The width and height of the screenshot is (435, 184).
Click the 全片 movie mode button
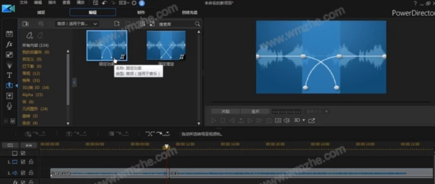pyautogui.click(x=255, y=112)
